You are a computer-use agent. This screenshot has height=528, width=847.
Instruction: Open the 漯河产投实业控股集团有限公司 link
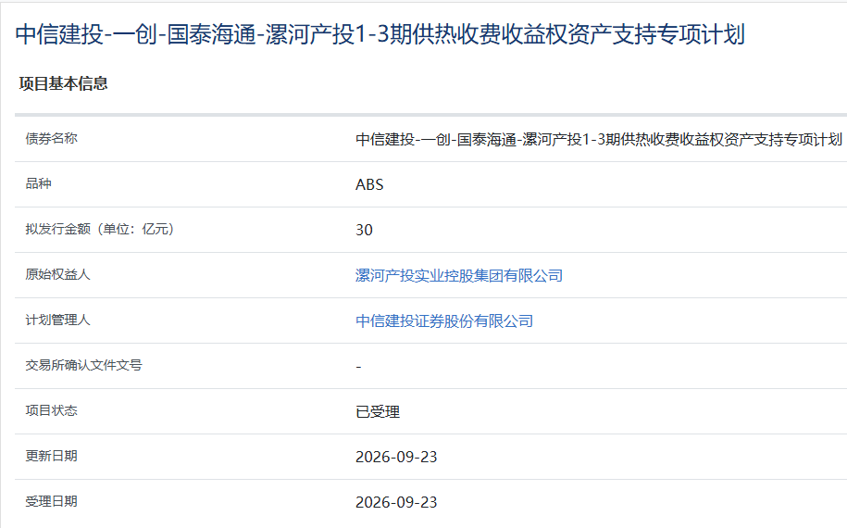458,276
